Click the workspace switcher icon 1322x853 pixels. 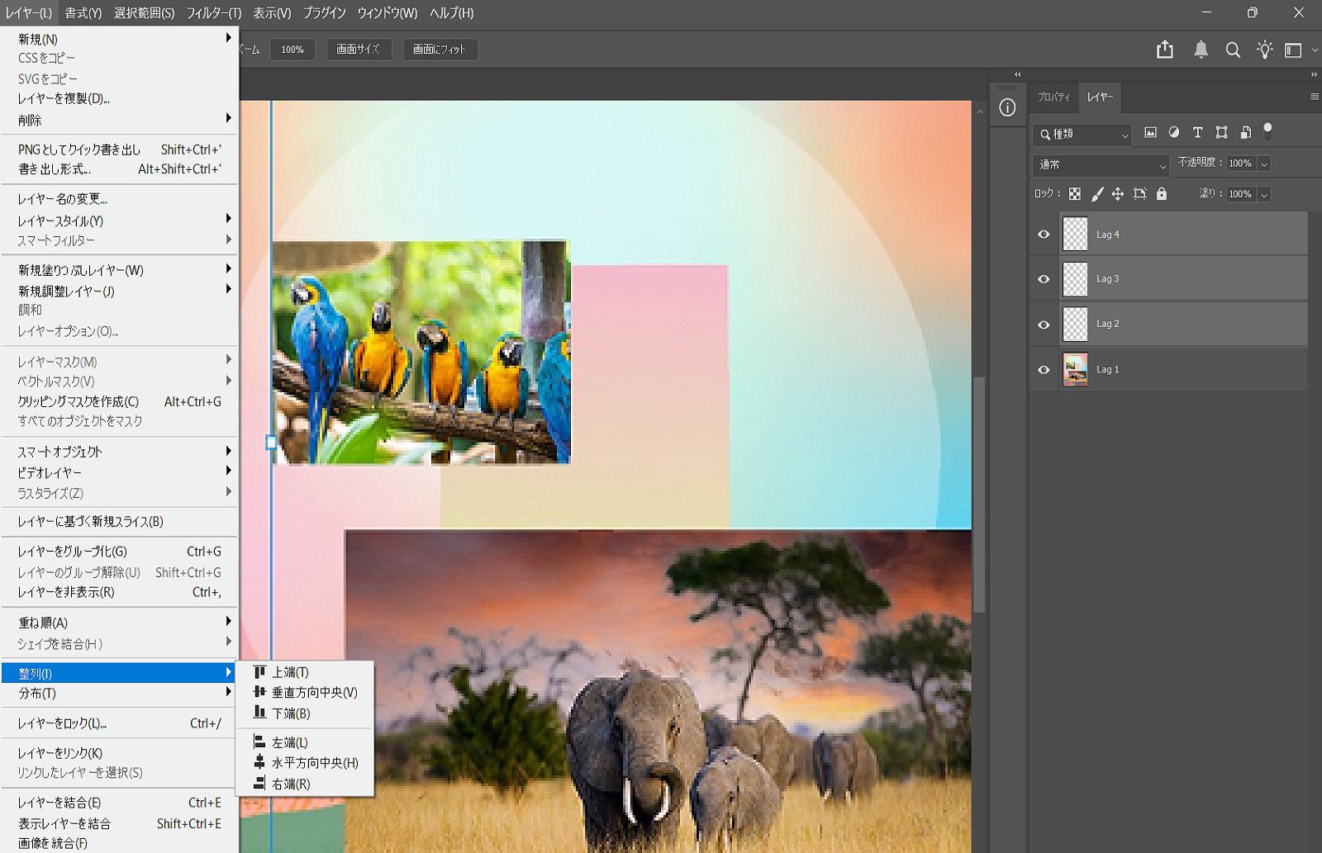click(1293, 50)
